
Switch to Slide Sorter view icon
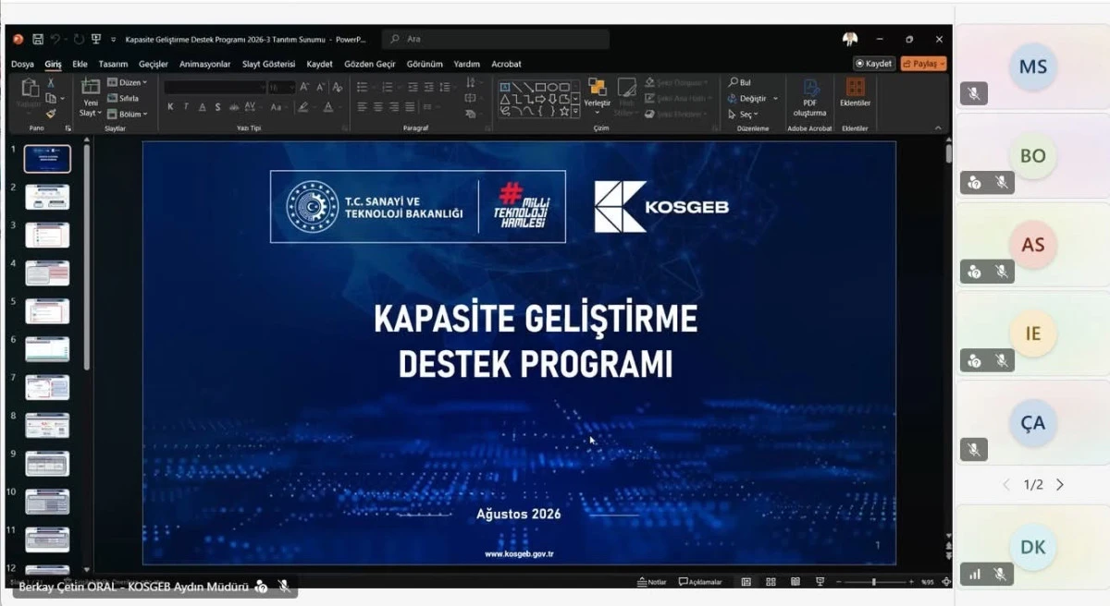tap(771, 582)
